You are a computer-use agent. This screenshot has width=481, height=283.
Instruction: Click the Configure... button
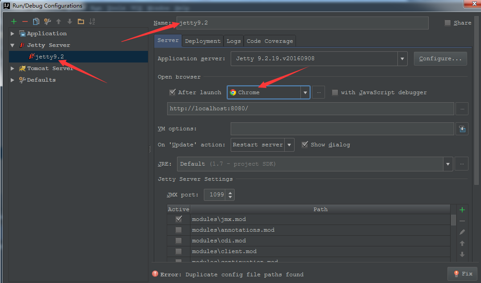point(440,58)
